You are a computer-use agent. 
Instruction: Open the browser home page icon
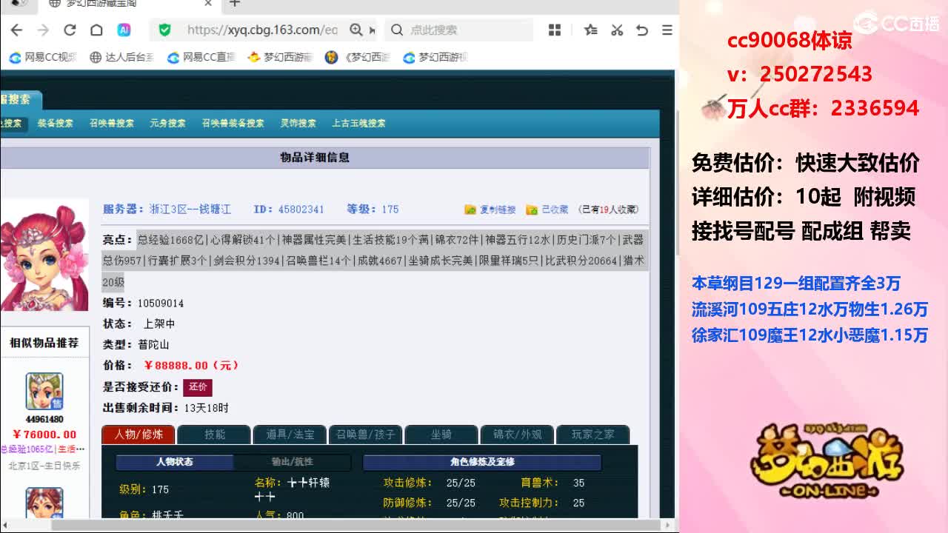click(x=96, y=30)
